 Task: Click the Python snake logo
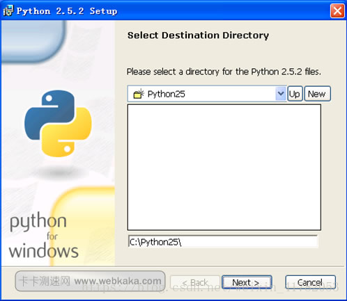(58, 124)
